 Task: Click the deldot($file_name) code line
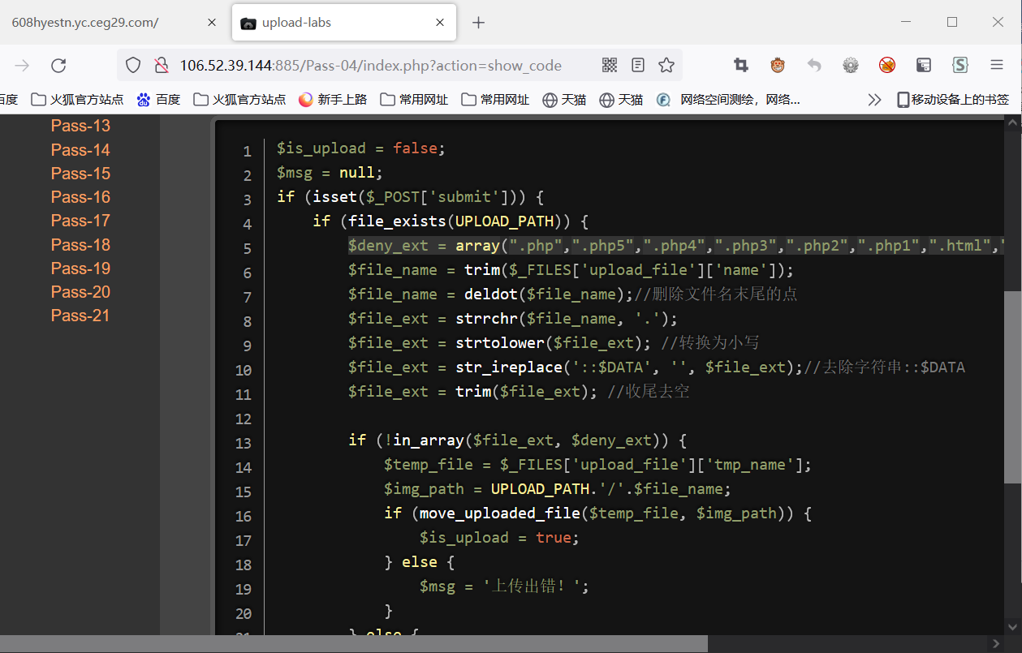(x=573, y=294)
